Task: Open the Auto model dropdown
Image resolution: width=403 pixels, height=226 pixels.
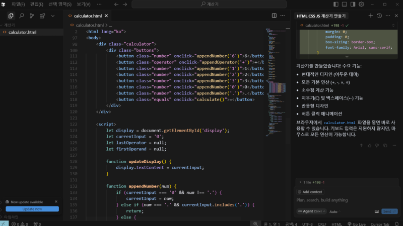Action: (335, 211)
